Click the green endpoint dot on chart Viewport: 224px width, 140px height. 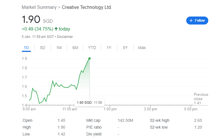90,58
